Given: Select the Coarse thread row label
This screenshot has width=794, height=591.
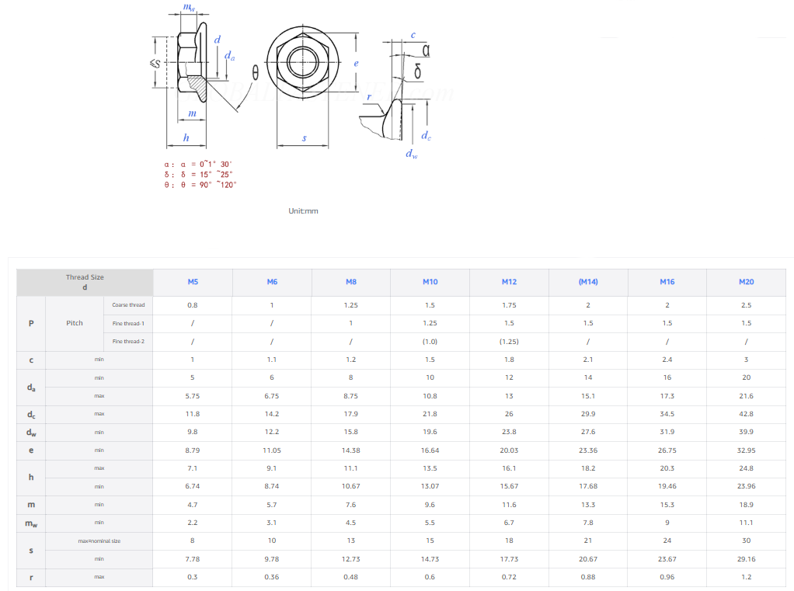Looking at the screenshot, I should coord(127,305).
